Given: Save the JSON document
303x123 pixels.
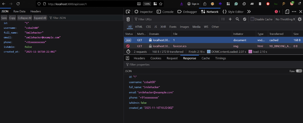Looking at the screenshot, I should point(4,18).
